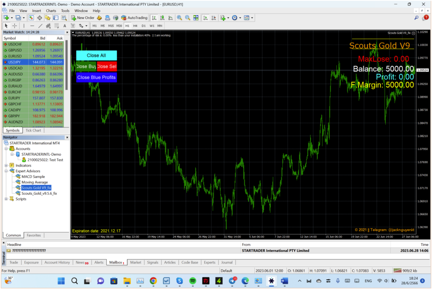Open the Navigator Favorites tab
Image resolution: width=432 pixels, height=290 pixels.
click(34, 235)
